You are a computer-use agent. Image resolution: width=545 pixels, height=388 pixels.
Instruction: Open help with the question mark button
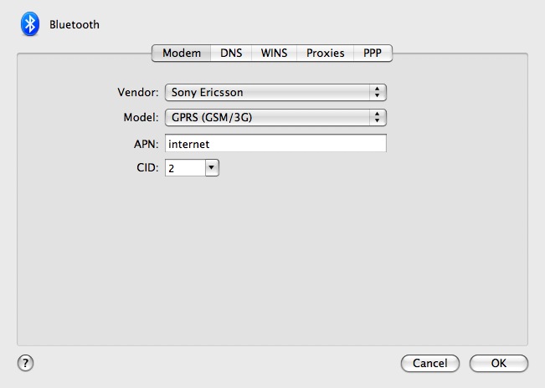[25, 363]
